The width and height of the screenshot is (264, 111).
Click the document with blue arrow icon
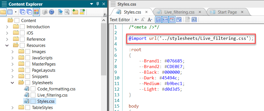60,12
